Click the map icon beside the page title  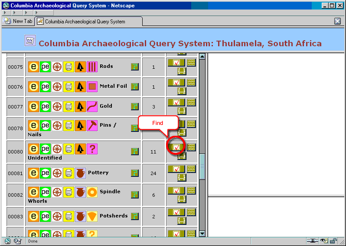pyautogui.click(x=30, y=41)
